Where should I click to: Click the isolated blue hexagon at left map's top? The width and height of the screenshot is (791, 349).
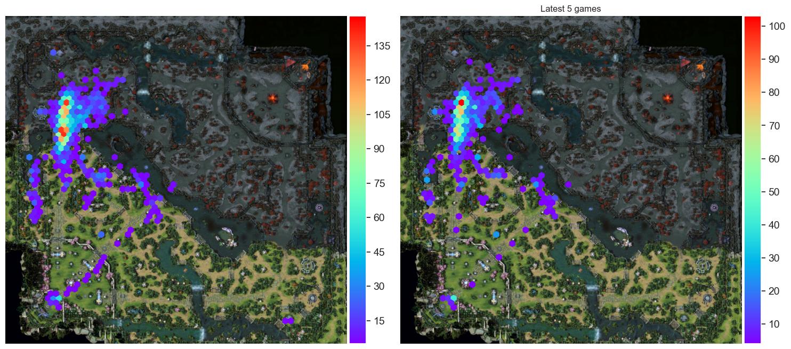53,53
